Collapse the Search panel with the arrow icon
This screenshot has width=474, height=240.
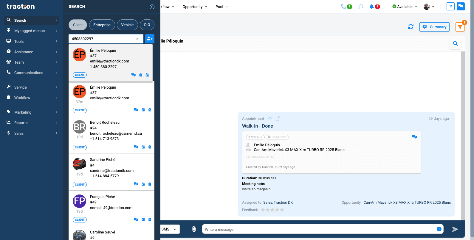152,7
